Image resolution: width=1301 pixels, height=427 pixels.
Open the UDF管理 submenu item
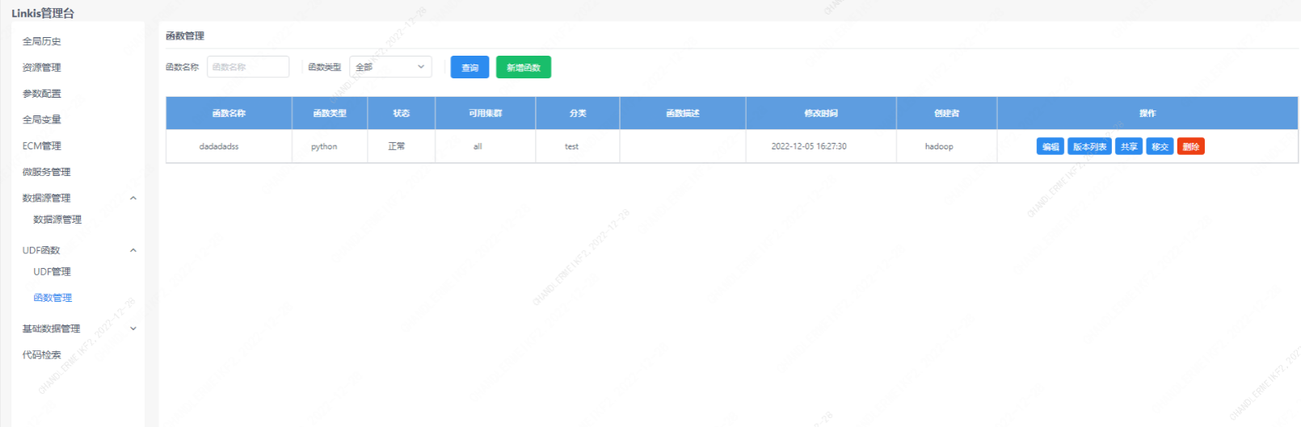point(53,272)
